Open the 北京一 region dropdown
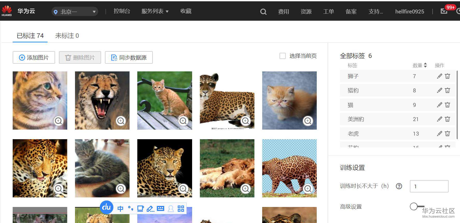The image size is (460, 223). pos(75,12)
